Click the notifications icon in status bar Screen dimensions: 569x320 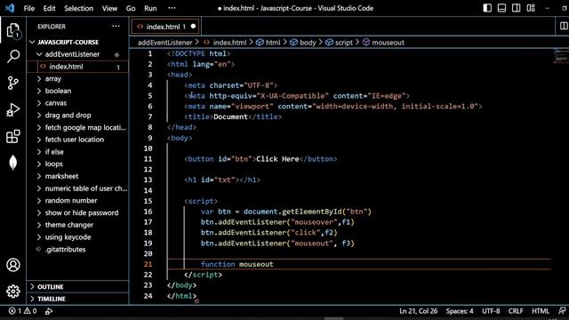click(x=562, y=311)
